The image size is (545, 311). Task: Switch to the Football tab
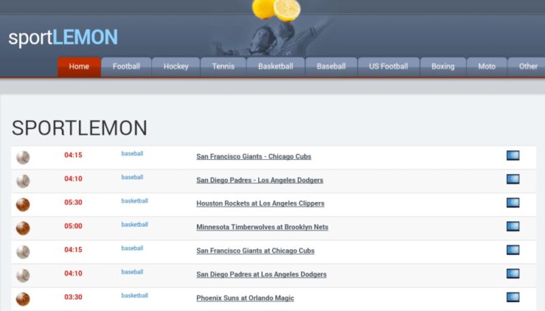(x=126, y=67)
